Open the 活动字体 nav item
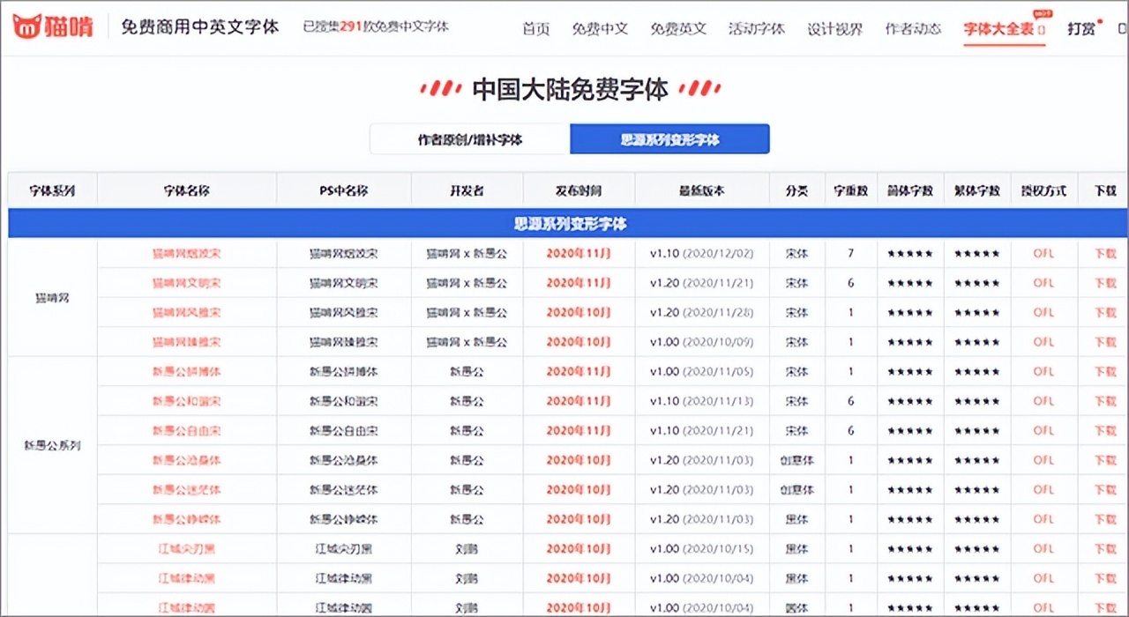1129x617 pixels. coord(757,28)
